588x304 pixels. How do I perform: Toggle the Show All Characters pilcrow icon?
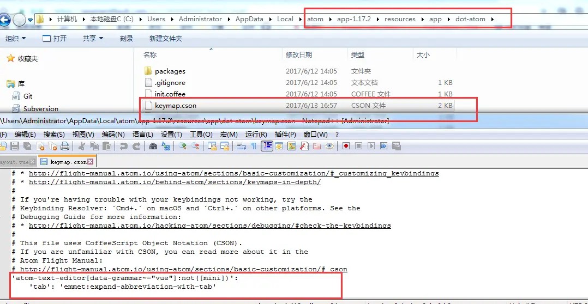(254, 147)
